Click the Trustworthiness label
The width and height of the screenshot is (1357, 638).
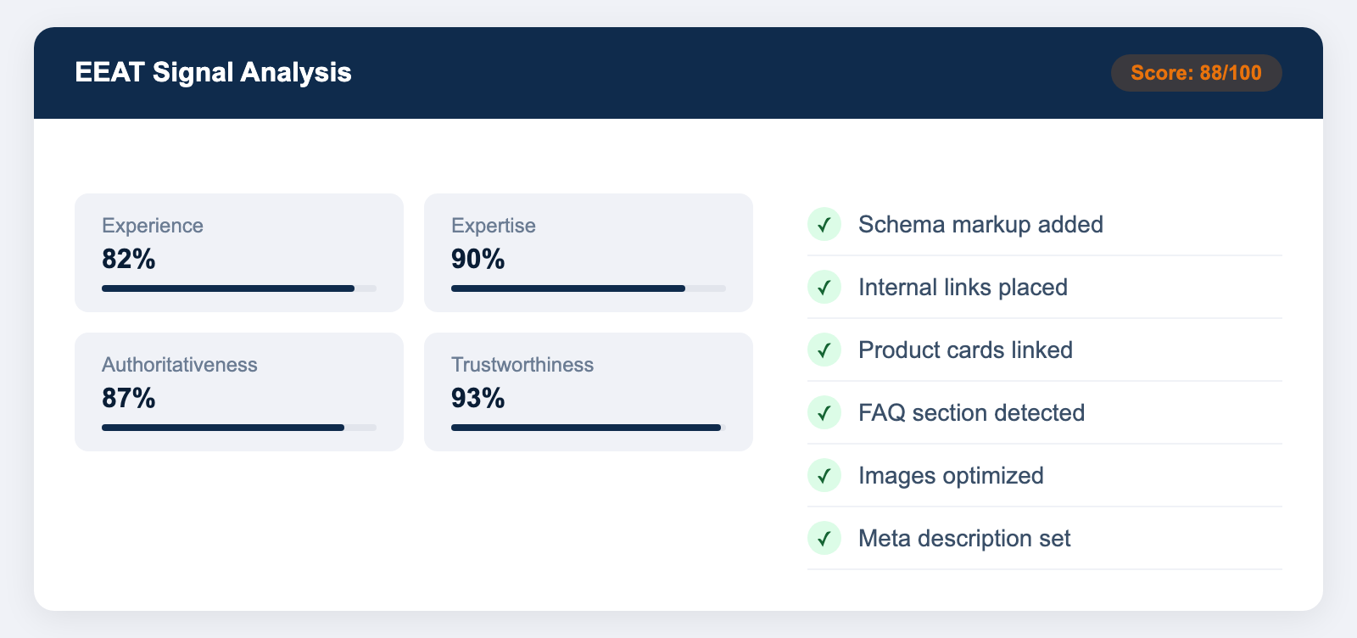pyautogui.click(x=522, y=365)
